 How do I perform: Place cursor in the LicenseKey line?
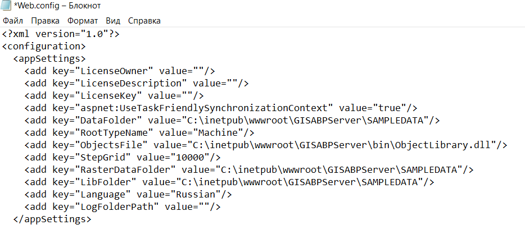pyautogui.click(x=114, y=96)
